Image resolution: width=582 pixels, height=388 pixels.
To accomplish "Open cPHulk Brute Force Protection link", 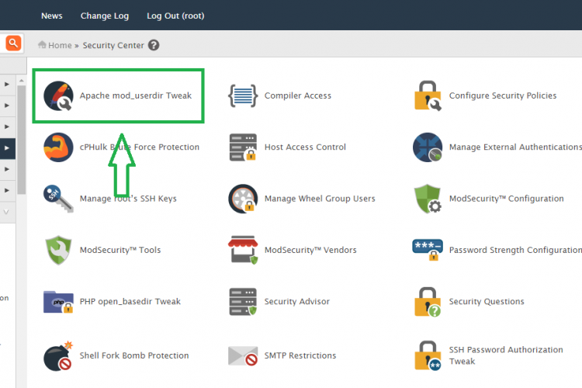I will (x=139, y=147).
